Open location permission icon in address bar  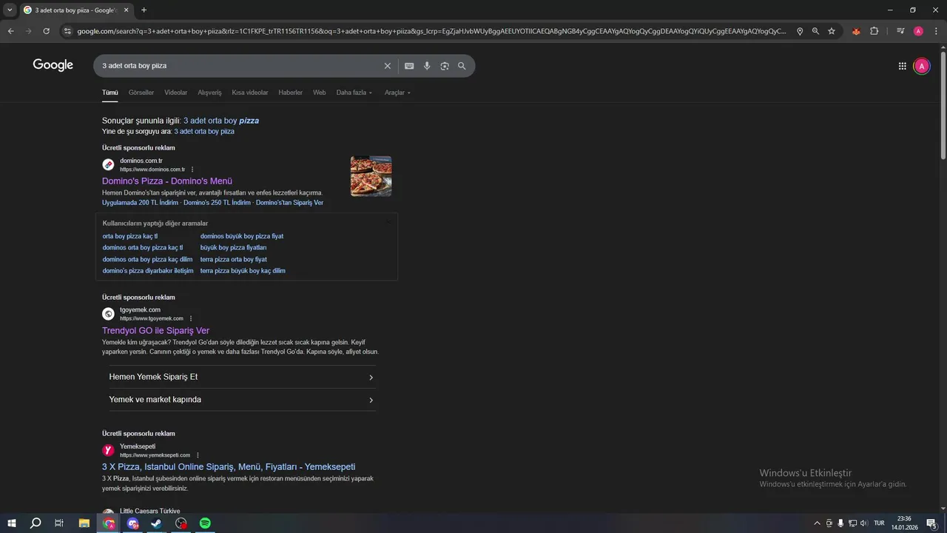click(800, 31)
